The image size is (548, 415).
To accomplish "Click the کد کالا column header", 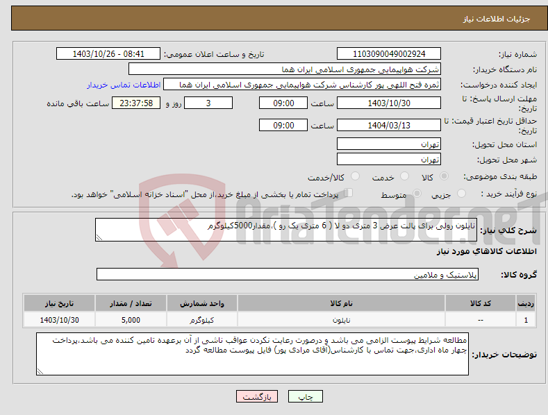I will 481,303.
